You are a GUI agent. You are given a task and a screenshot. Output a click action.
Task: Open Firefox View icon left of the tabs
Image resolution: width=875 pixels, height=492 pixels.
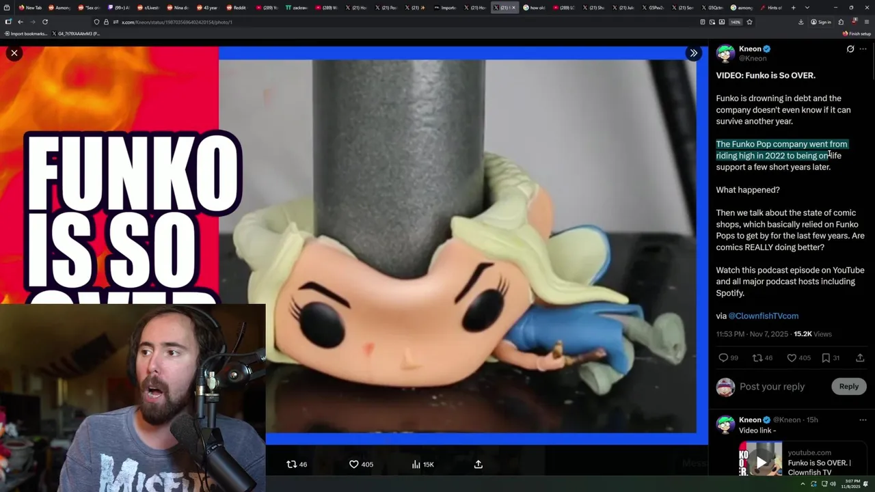point(8,8)
